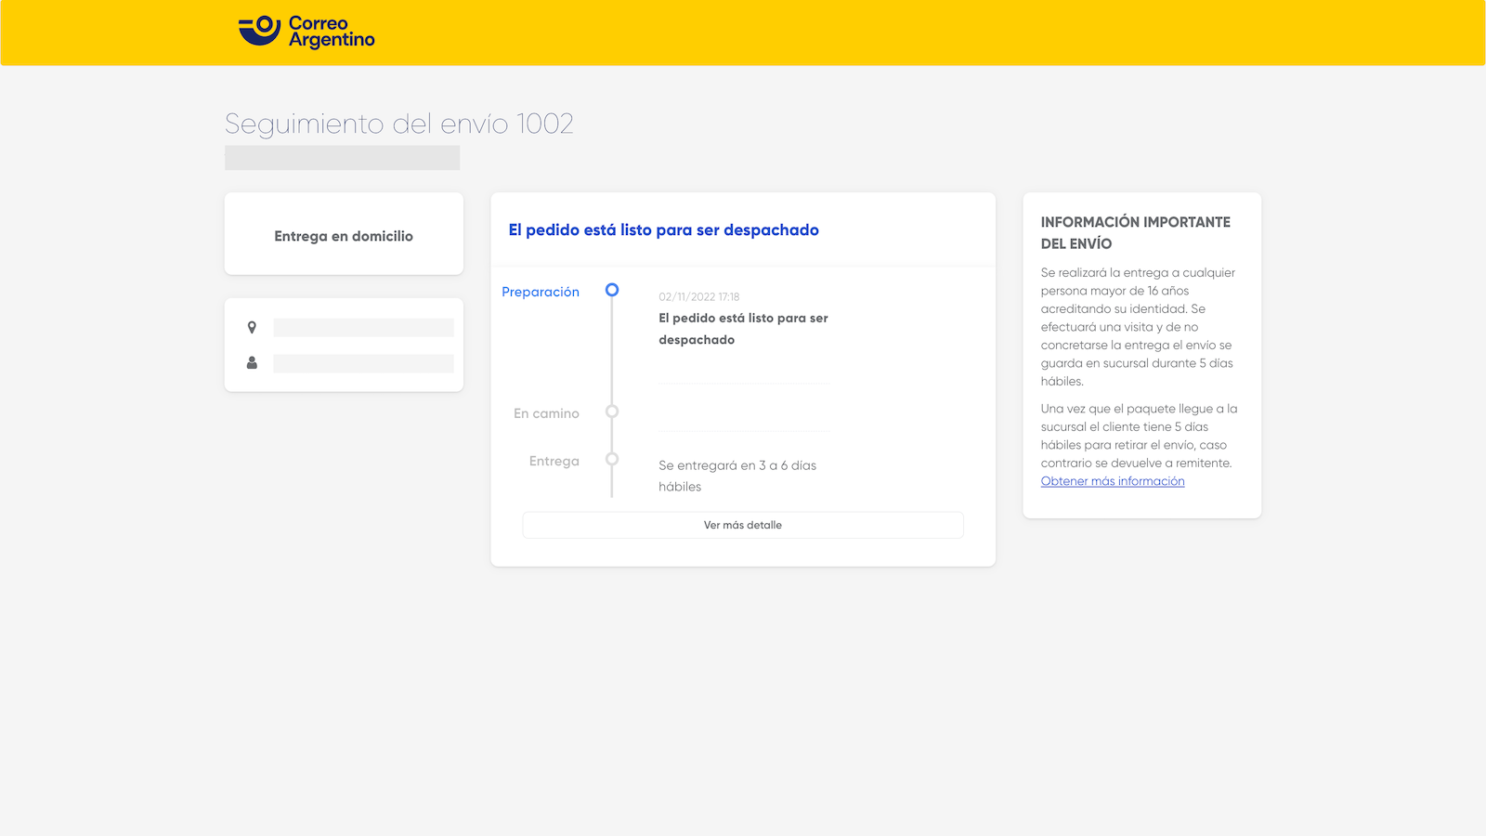Click the Entrega en domicilio card
Viewport: 1486px width, 836px height.
344,234
